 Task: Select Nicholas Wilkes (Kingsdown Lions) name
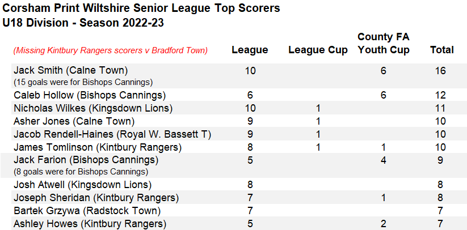coord(92,108)
